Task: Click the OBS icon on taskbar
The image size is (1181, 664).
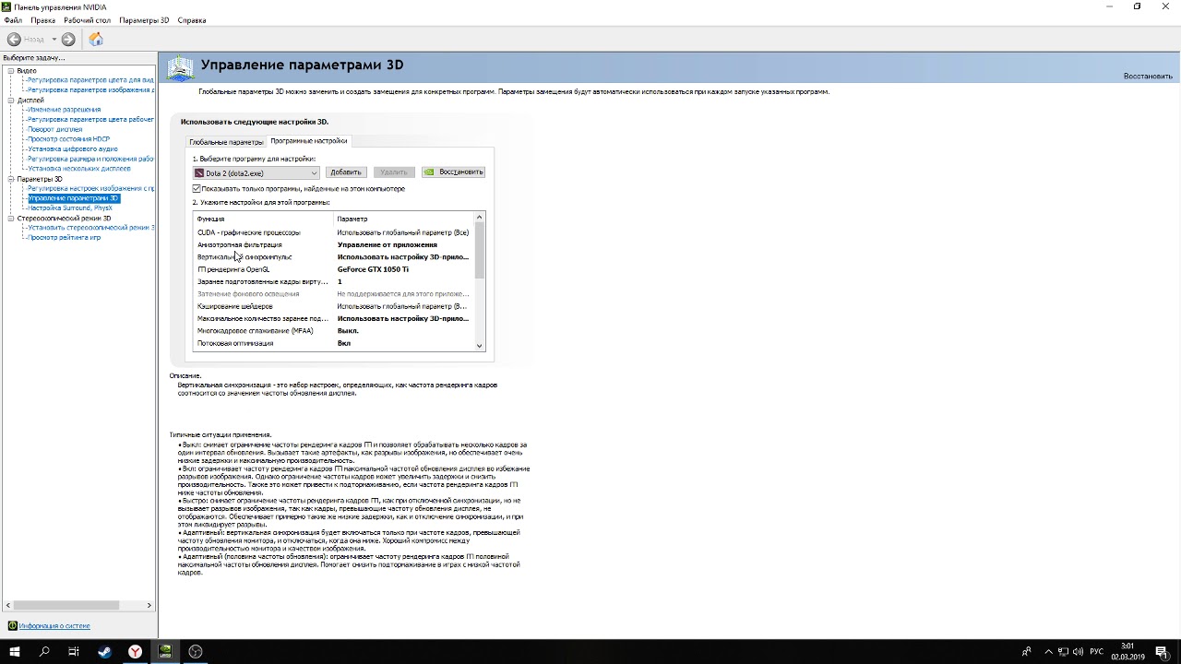Action: [x=196, y=651]
